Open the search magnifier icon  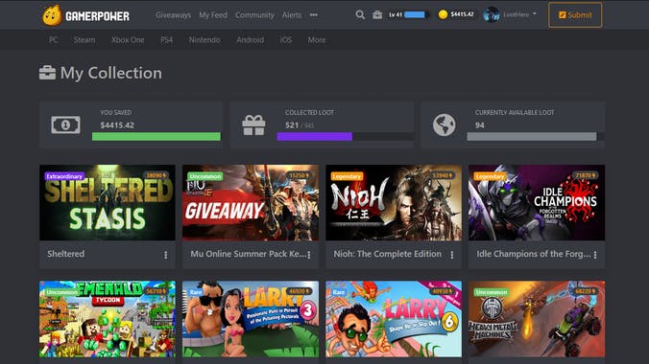pyautogui.click(x=360, y=15)
